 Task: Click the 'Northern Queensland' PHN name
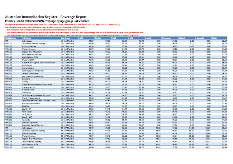point(31,103)
